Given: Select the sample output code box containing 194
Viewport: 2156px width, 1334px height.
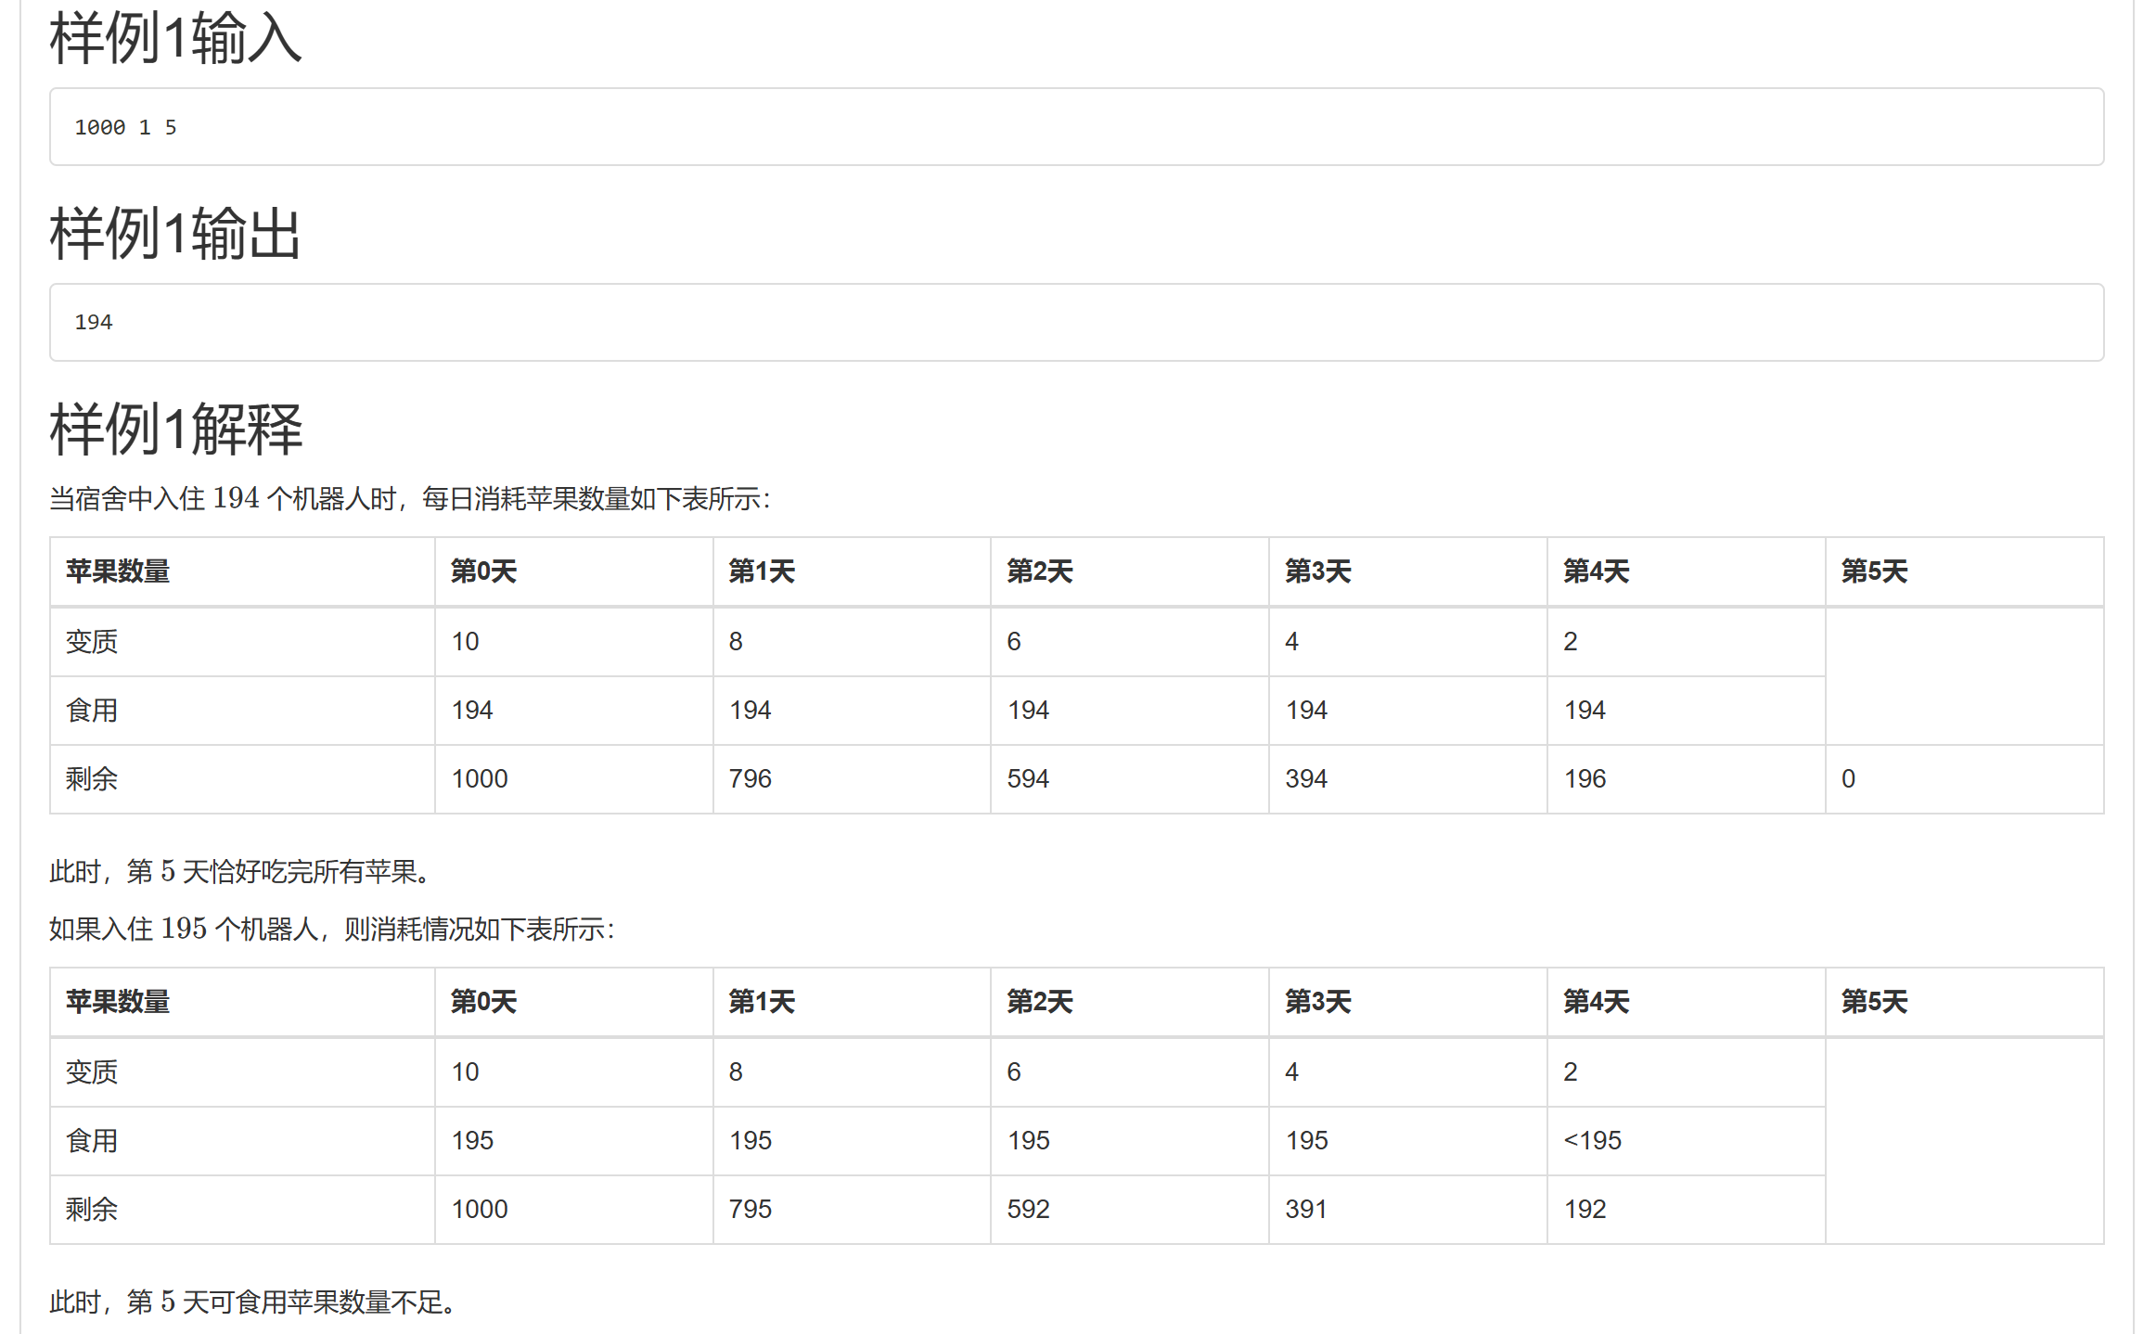Looking at the screenshot, I should [1076, 322].
